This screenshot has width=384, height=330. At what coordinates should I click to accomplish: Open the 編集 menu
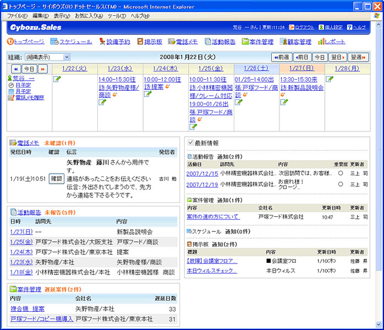coord(40,16)
